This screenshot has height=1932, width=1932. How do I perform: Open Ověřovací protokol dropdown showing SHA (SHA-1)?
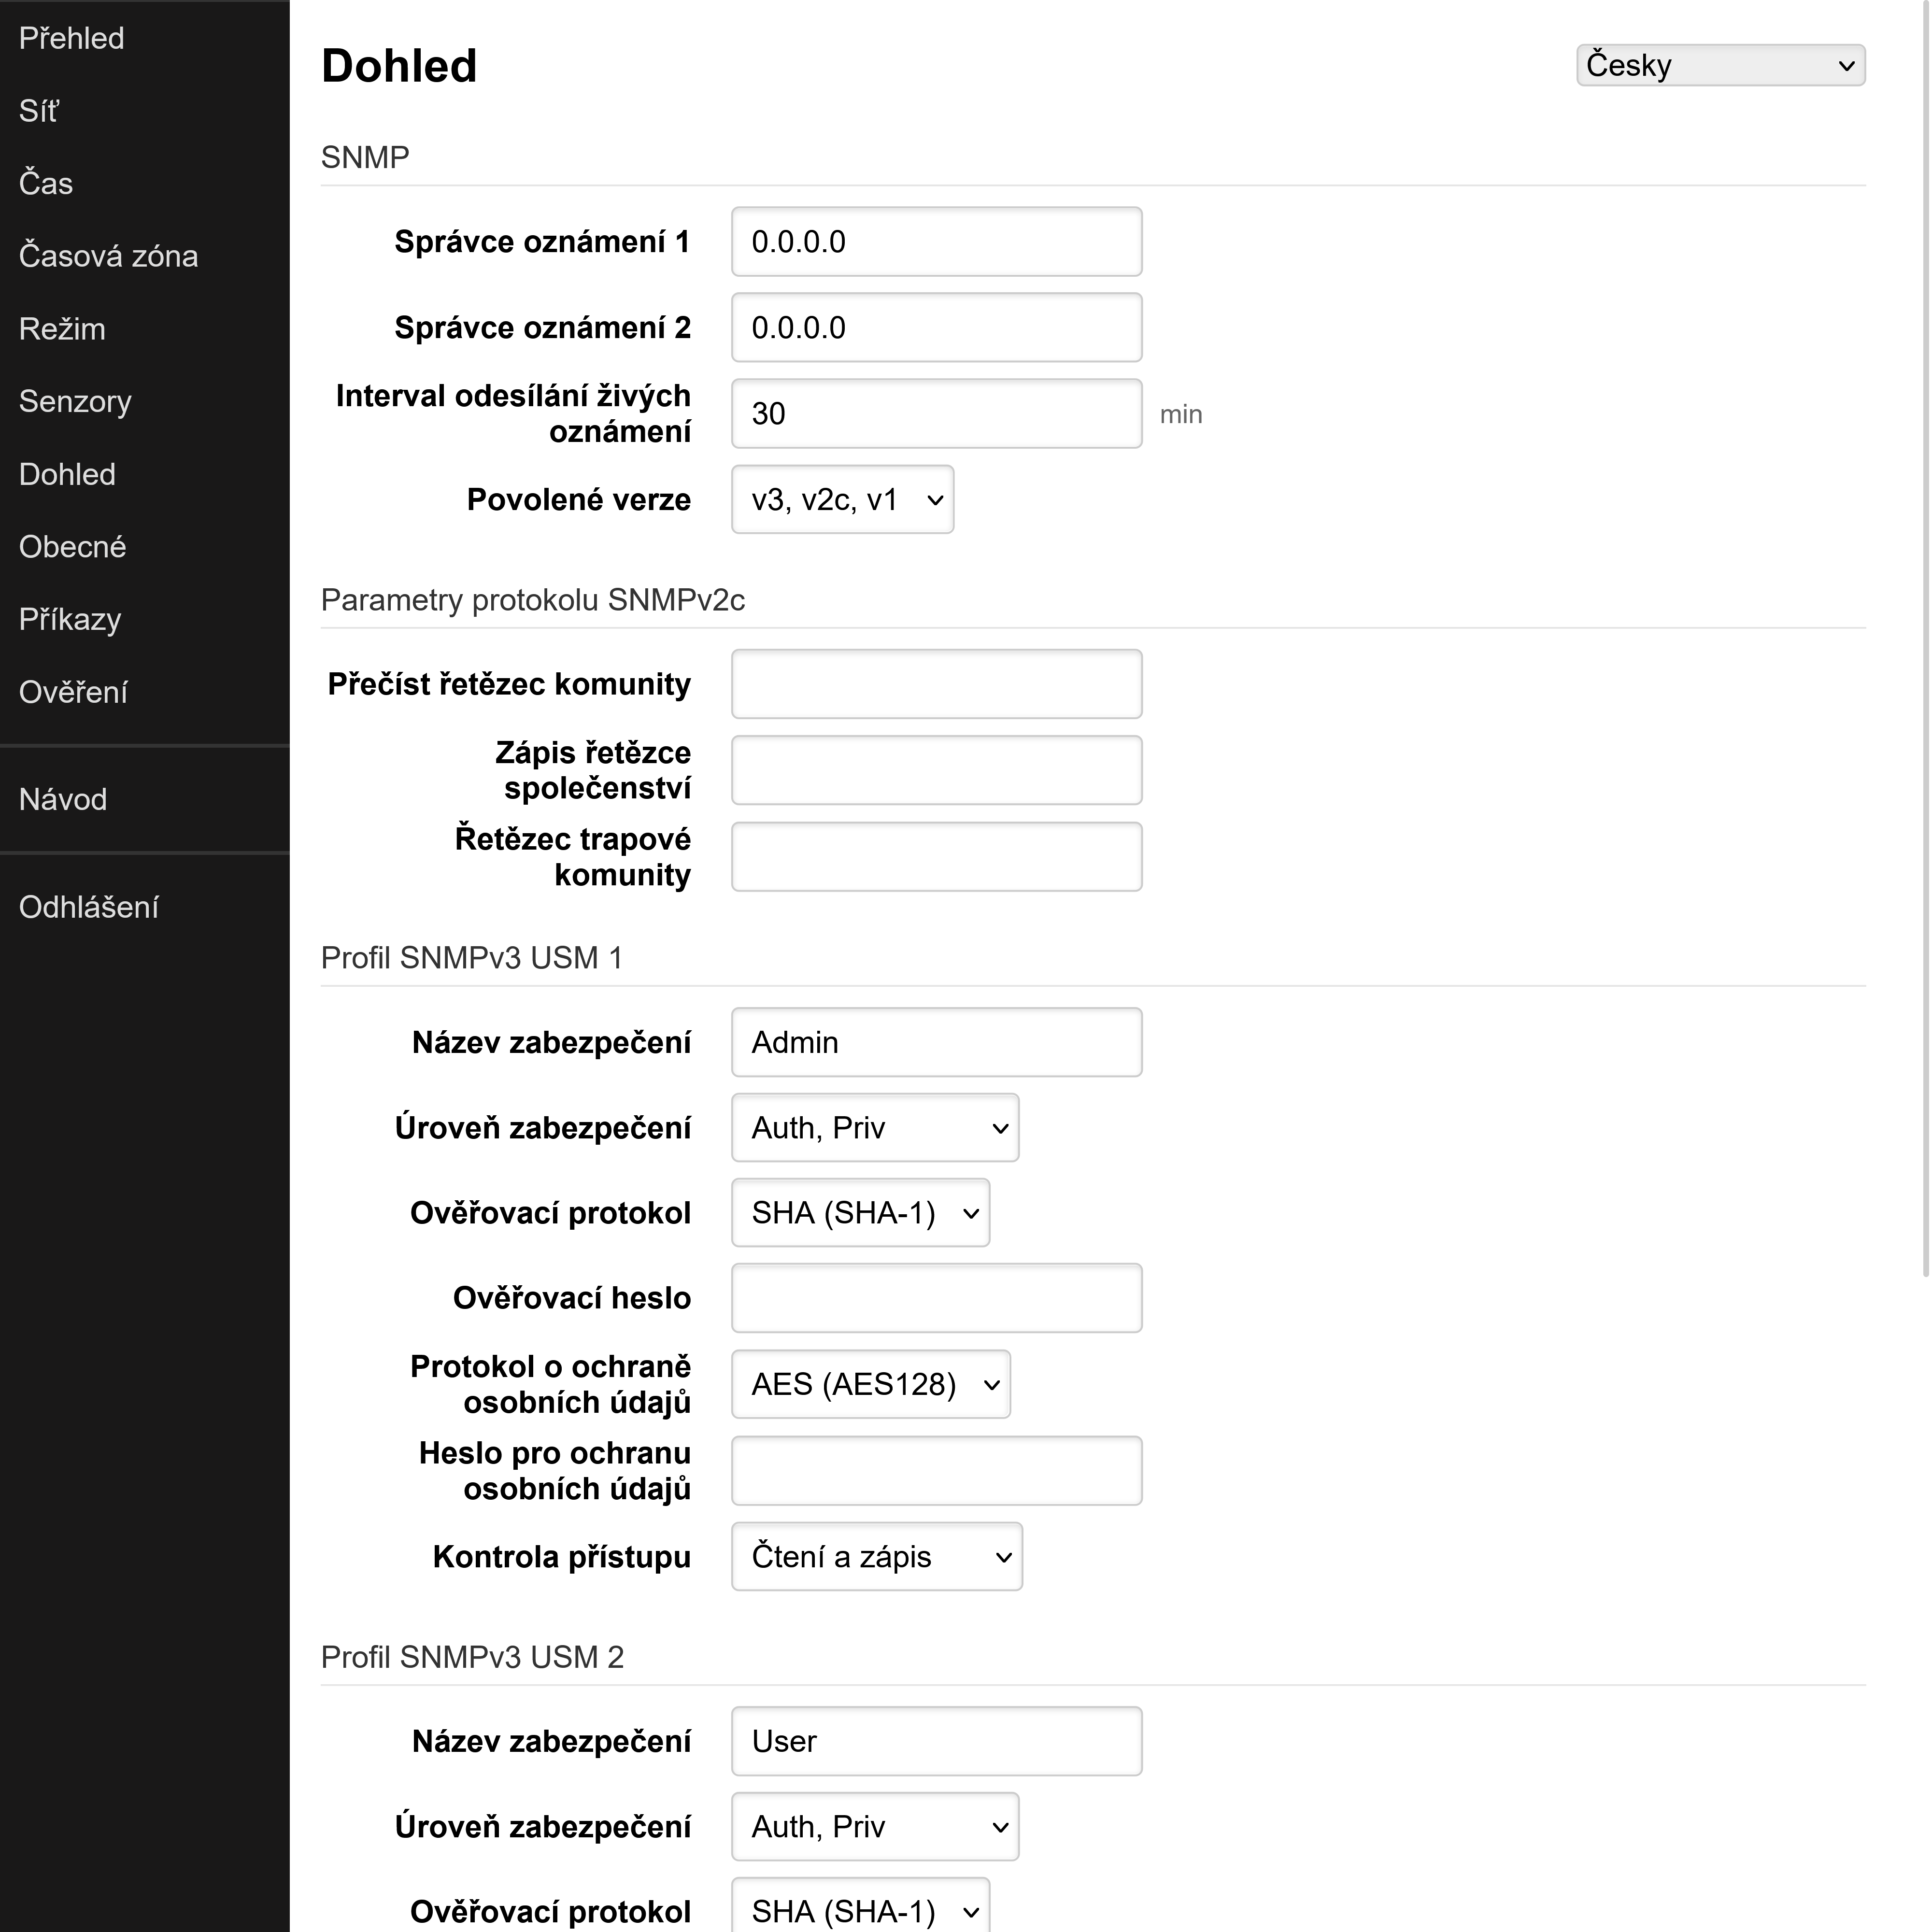(860, 1212)
